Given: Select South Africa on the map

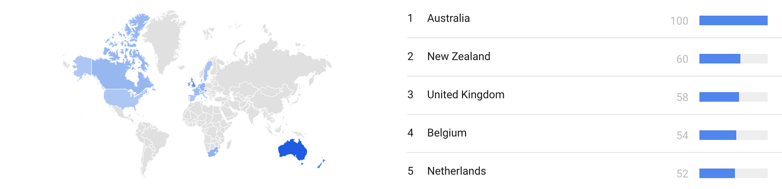Looking at the screenshot, I should click(x=213, y=153).
